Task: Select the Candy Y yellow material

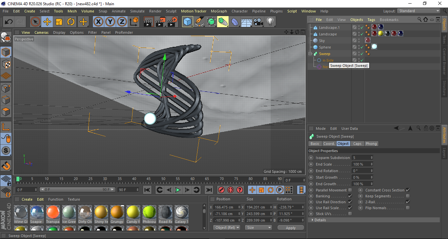Action: 133,212
